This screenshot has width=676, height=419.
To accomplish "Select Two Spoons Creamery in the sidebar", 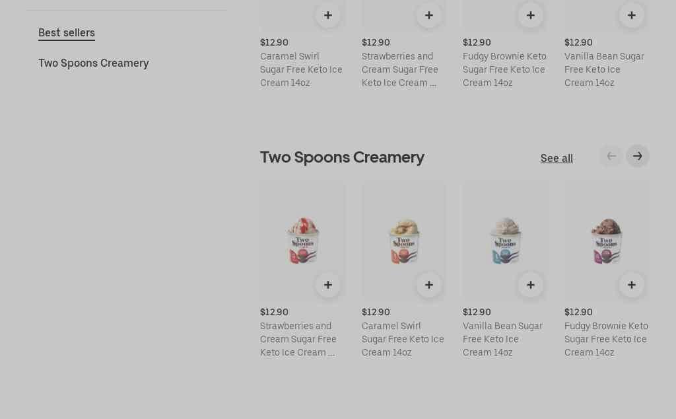I will tap(94, 63).
